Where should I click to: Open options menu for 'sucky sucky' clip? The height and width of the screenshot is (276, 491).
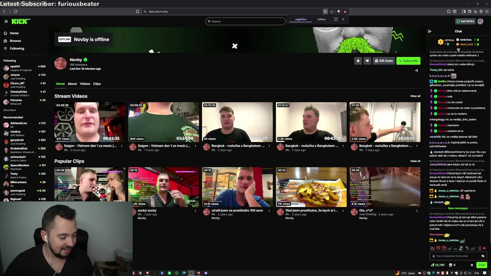click(x=195, y=210)
